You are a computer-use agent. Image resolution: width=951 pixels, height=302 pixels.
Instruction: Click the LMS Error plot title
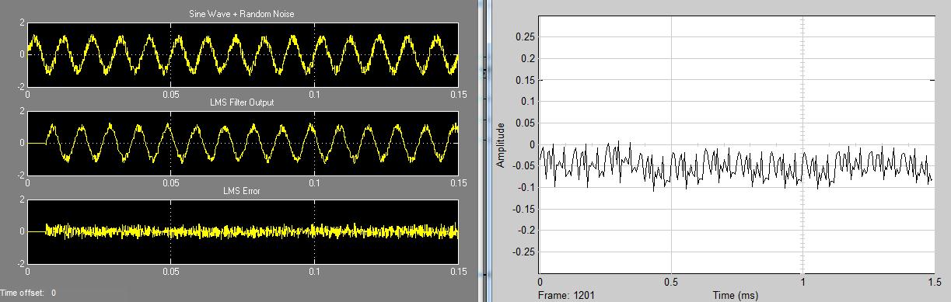click(x=242, y=191)
